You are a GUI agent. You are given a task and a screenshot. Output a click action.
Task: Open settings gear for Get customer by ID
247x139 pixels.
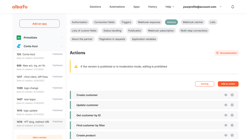pos(232,115)
